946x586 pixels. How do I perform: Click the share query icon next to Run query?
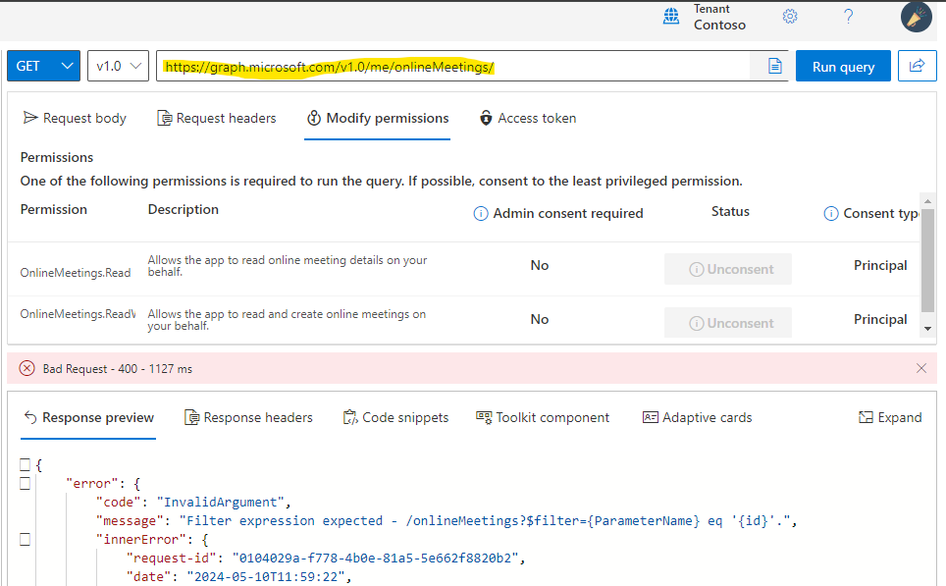click(917, 66)
